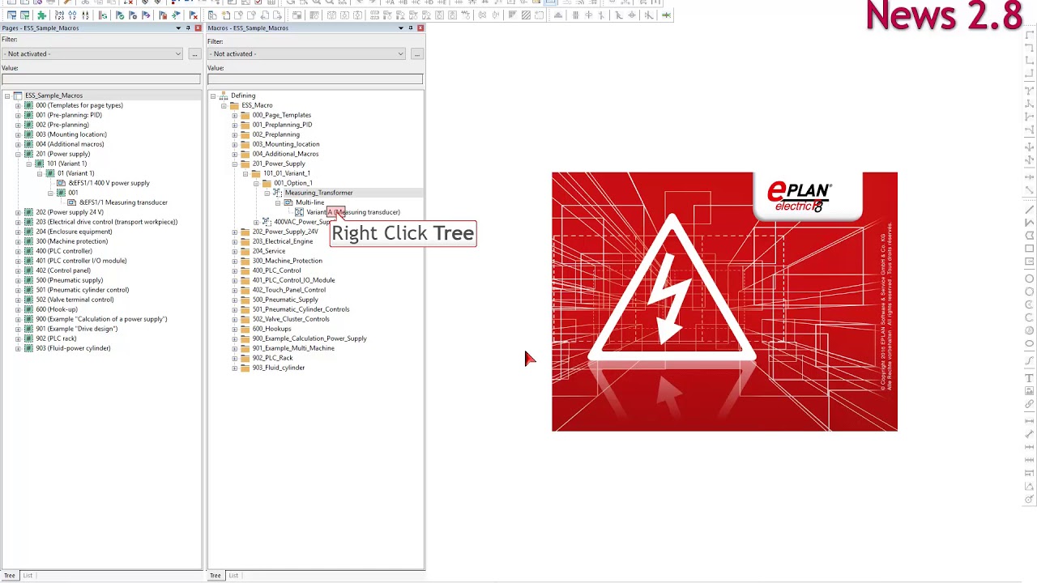
Task: Collapse the Measuring_Transformer node
Action: coord(267,193)
